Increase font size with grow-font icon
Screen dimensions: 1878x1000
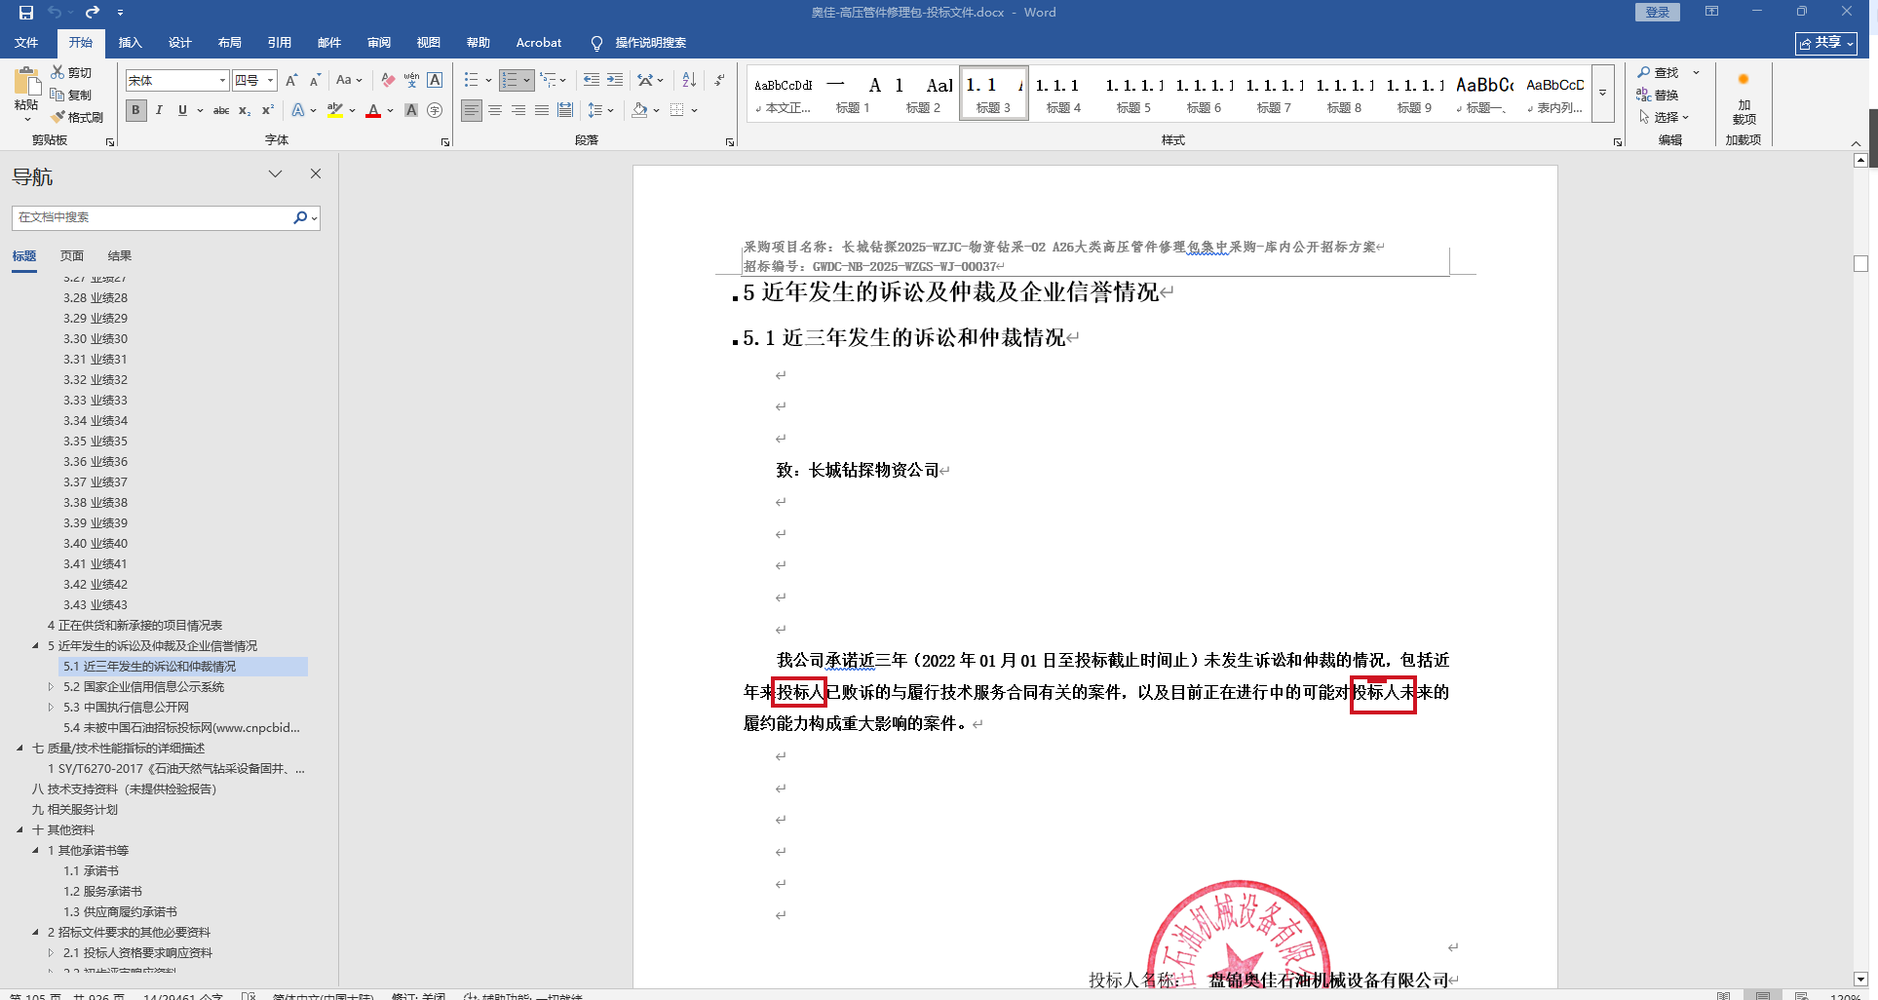tap(291, 80)
